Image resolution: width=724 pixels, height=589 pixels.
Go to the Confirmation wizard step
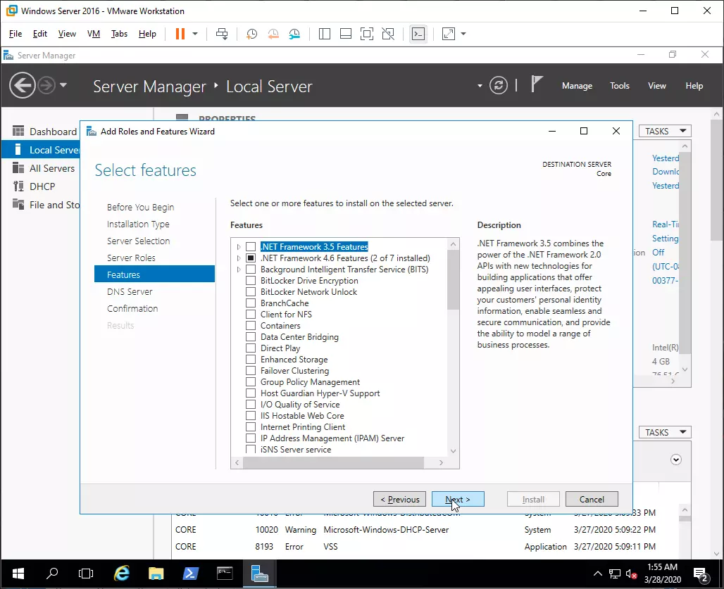[132, 308]
